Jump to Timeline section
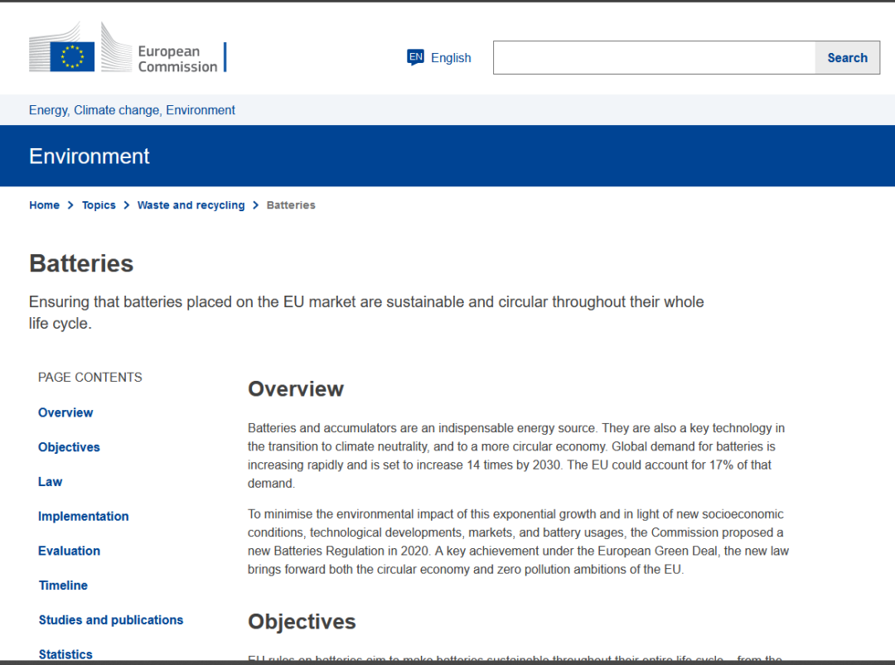The image size is (895, 665). tap(63, 585)
